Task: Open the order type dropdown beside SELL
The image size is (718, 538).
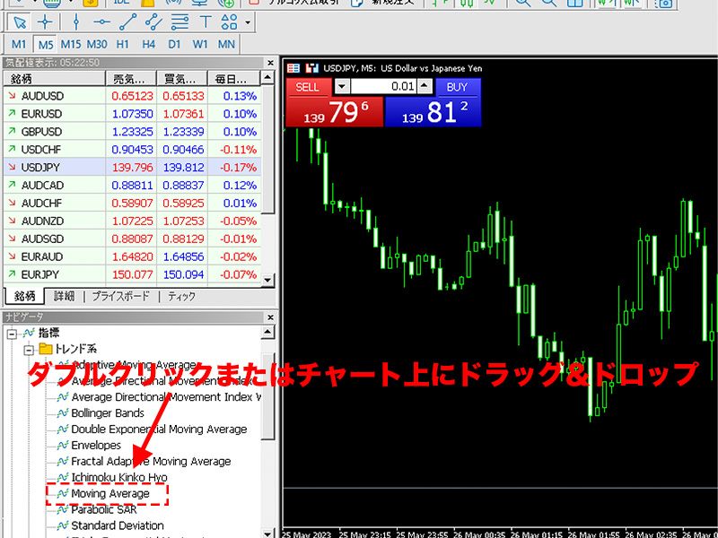Action: pyautogui.click(x=343, y=87)
